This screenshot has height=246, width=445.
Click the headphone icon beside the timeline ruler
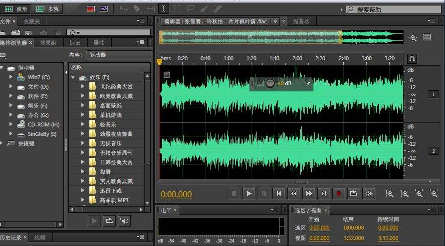pos(412,59)
